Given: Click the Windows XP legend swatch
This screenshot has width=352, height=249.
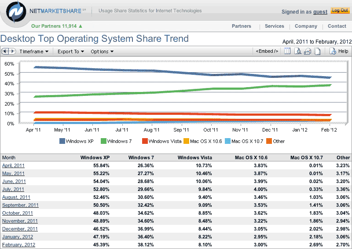Looking at the screenshot, I should click(x=62, y=141).
